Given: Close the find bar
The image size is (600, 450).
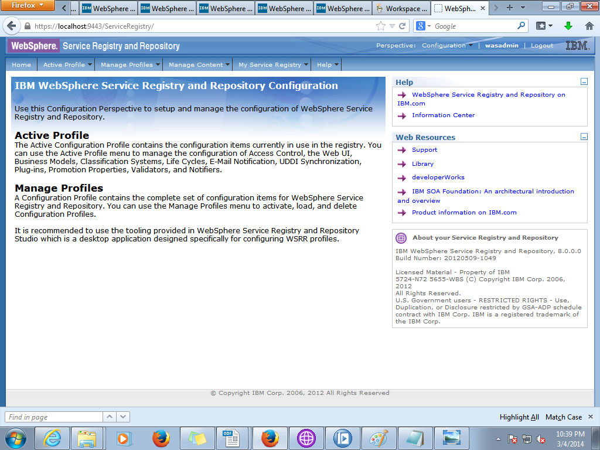Looking at the screenshot, I should 591,417.
